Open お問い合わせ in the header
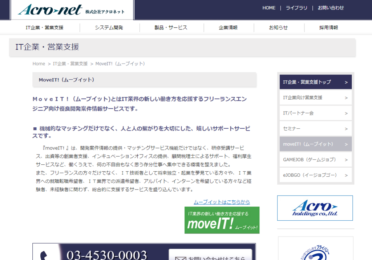 click(331, 8)
